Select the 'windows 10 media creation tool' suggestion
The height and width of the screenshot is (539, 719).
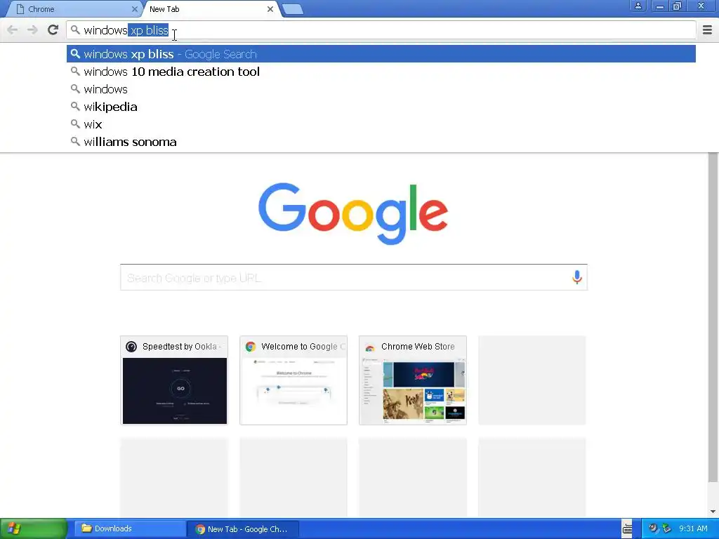[381, 72]
